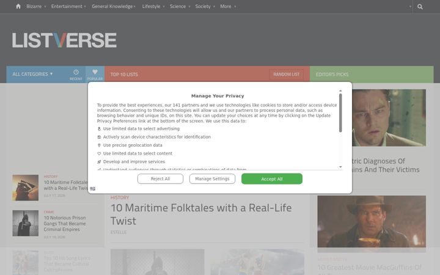Expand the Science menu
Image resolution: width=440 pixels, height=275 pixels.
coord(180,6)
